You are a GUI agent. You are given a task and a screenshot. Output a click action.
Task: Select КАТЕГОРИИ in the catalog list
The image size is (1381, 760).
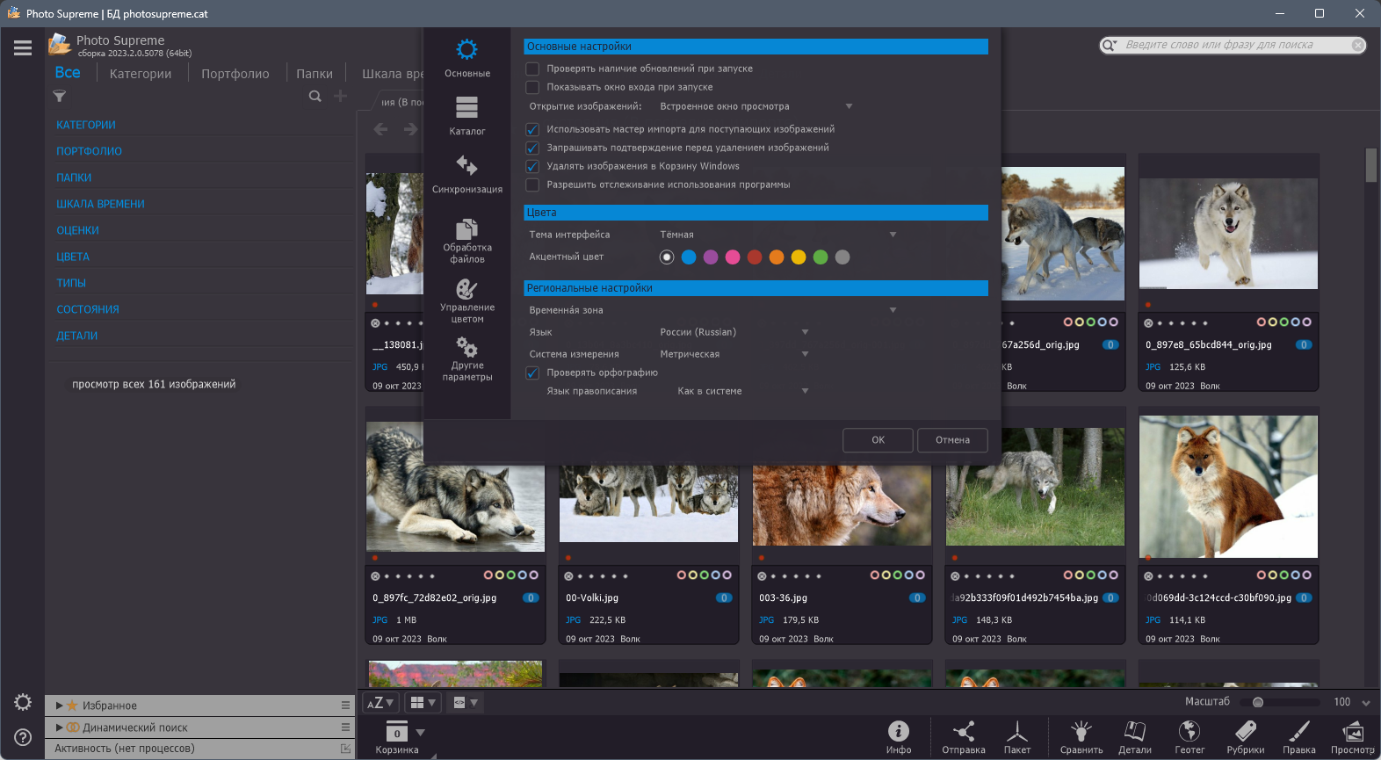click(86, 125)
